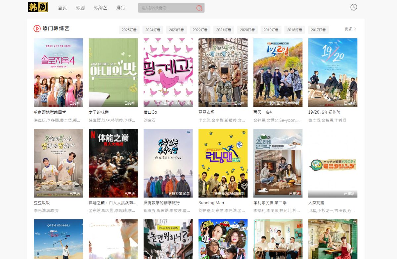Open the 首页 nav item

pyautogui.click(x=62, y=8)
